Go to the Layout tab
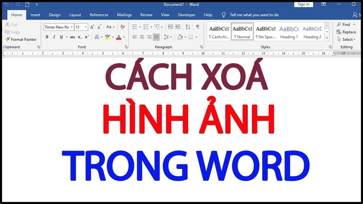Viewport: 363px width, 204px height. [75, 15]
